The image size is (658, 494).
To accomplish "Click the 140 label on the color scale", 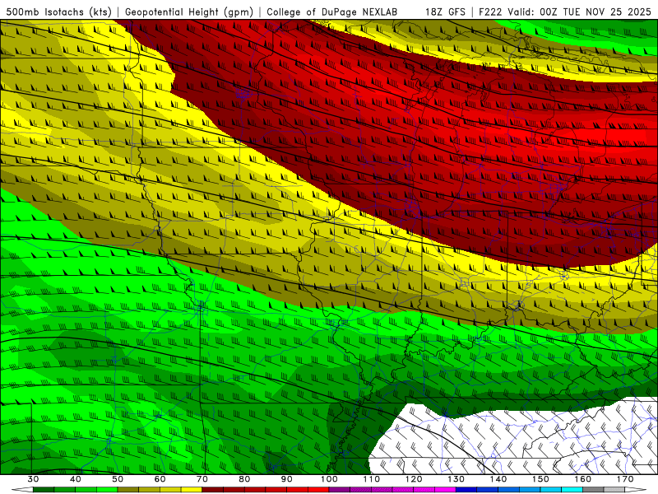I will tap(498, 479).
